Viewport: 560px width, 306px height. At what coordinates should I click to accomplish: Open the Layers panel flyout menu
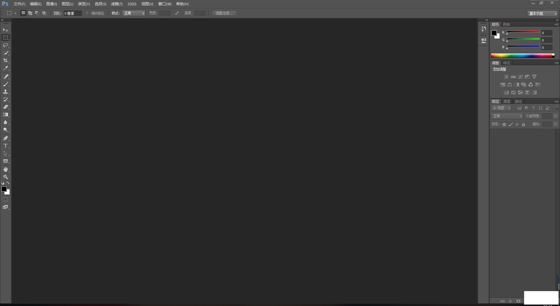(x=556, y=102)
